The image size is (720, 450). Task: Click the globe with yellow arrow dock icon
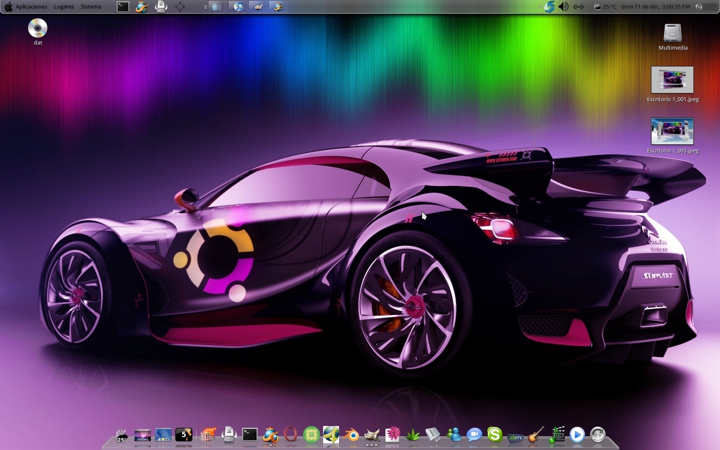331,435
